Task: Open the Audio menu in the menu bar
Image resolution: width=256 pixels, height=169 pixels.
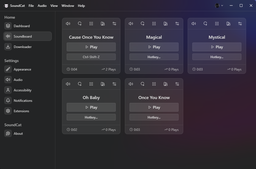Action: (x=42, y=5)
